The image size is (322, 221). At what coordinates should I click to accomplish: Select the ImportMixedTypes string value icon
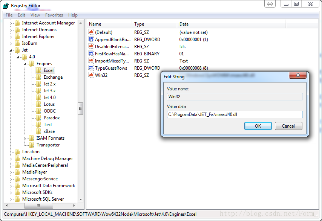coord(91,61)
